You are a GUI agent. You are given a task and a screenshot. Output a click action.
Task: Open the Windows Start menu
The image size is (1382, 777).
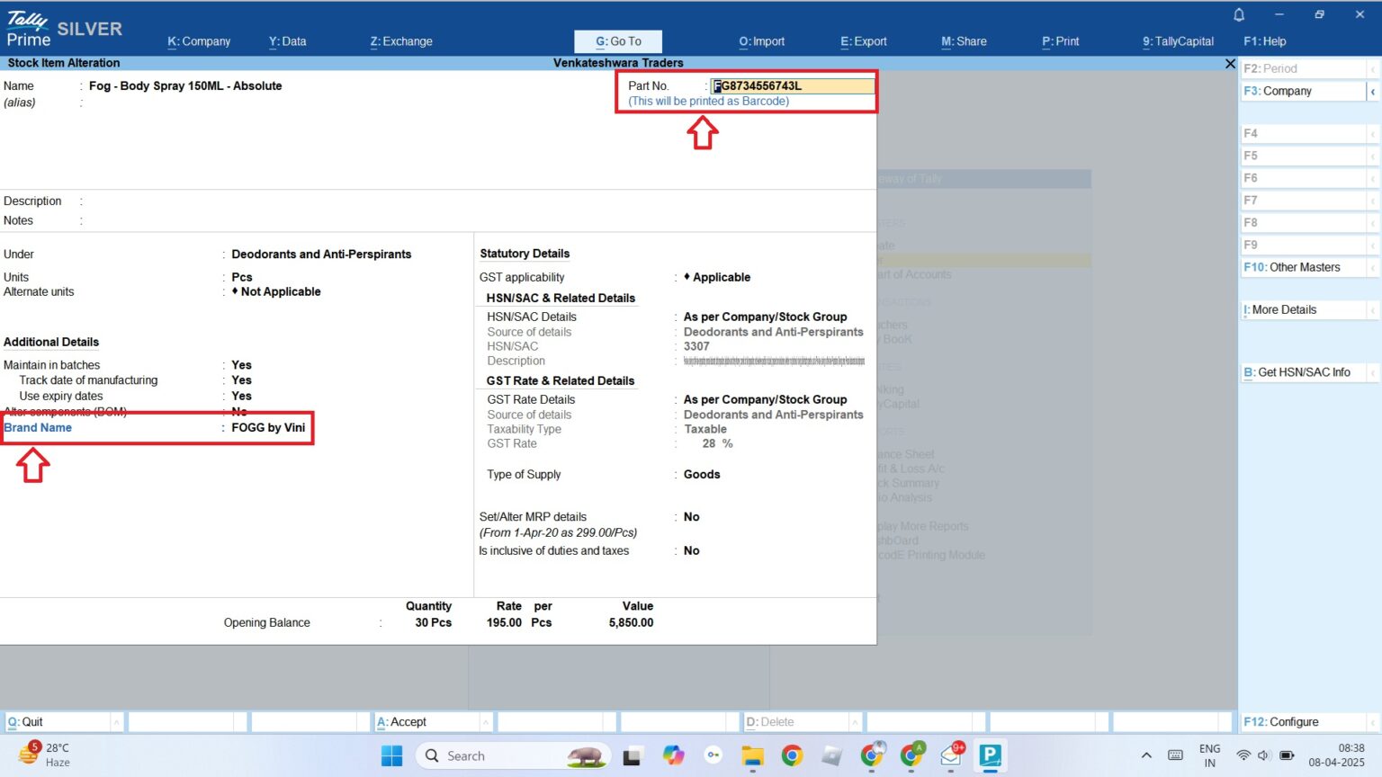click(x=391, y=755)
